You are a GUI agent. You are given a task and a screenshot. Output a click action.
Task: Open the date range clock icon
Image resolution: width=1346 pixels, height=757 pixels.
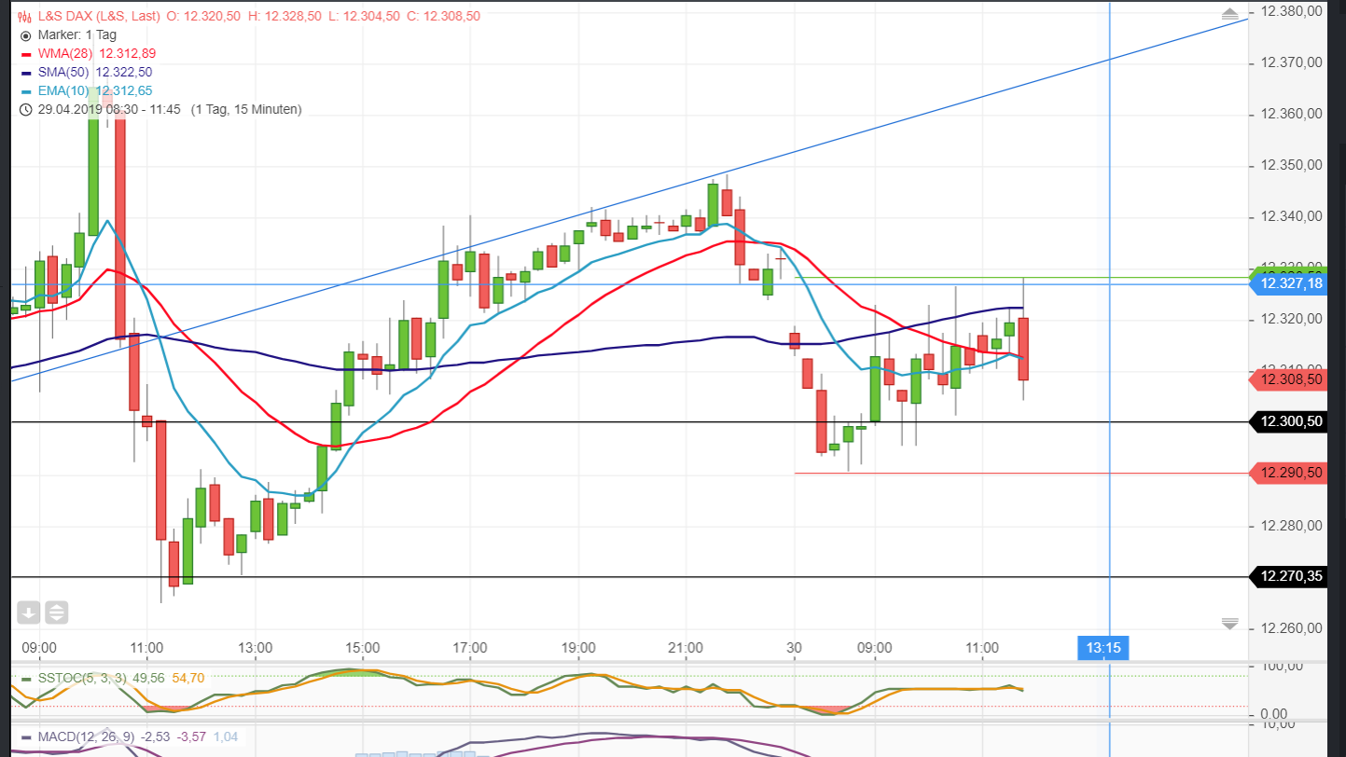25,109
